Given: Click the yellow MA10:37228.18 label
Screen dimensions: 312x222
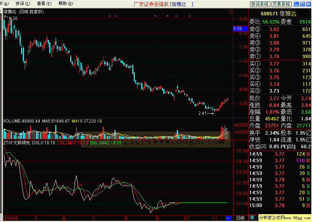Looking at the screenshot, I should (x=87, y=121).
